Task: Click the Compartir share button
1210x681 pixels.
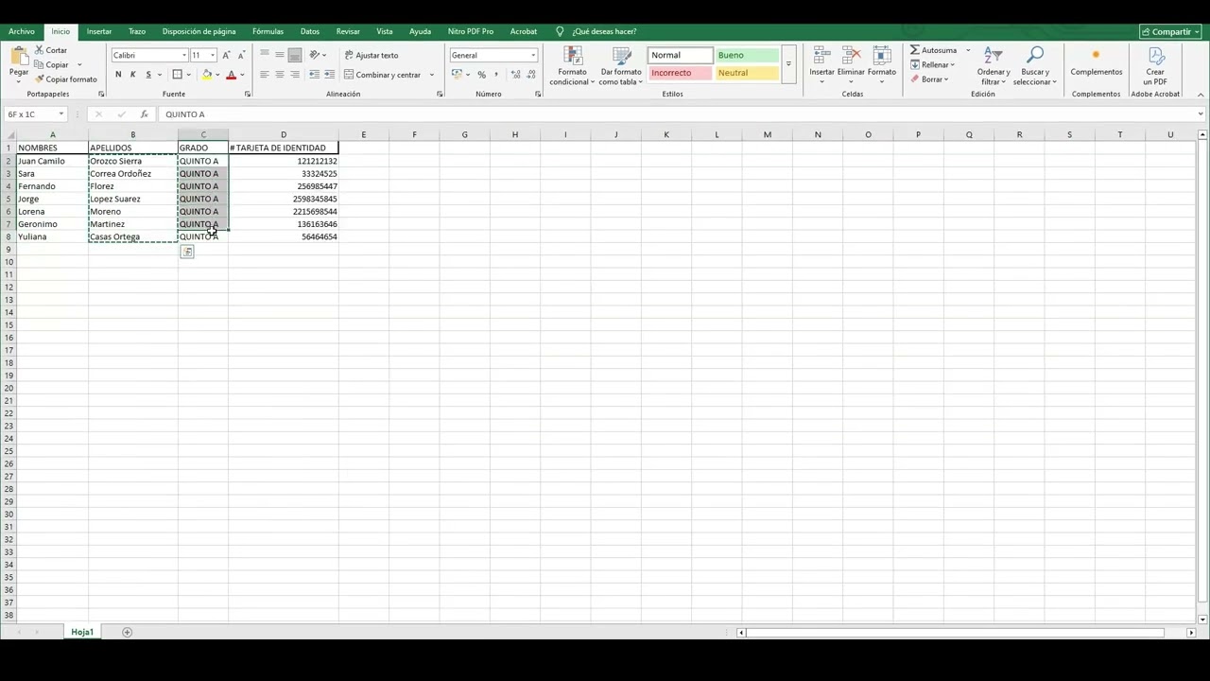Action: (1170, 31)
